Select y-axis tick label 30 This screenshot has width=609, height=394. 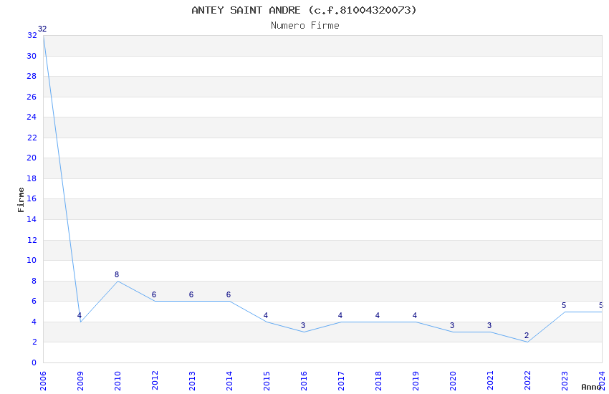click(x=32, y=56)
